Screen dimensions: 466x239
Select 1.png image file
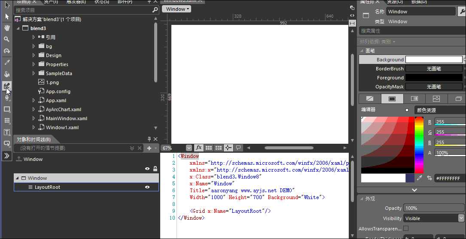tap(52, 82)
